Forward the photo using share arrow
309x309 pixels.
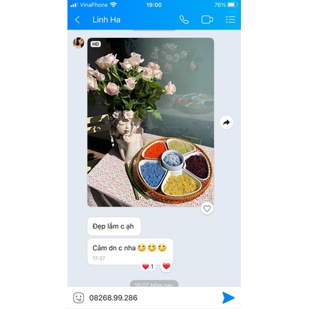pyautogui.click(x=226, y=122)
